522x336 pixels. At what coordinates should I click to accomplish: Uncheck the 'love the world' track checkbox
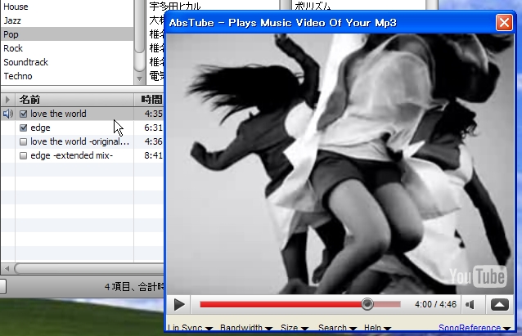[23, 114]
